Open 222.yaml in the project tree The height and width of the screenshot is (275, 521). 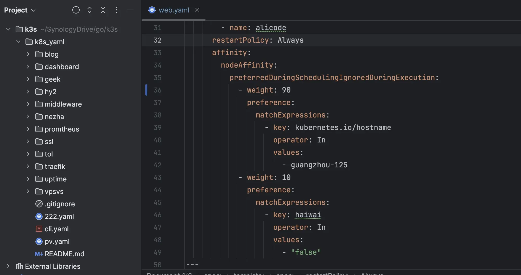pos(59,217)
